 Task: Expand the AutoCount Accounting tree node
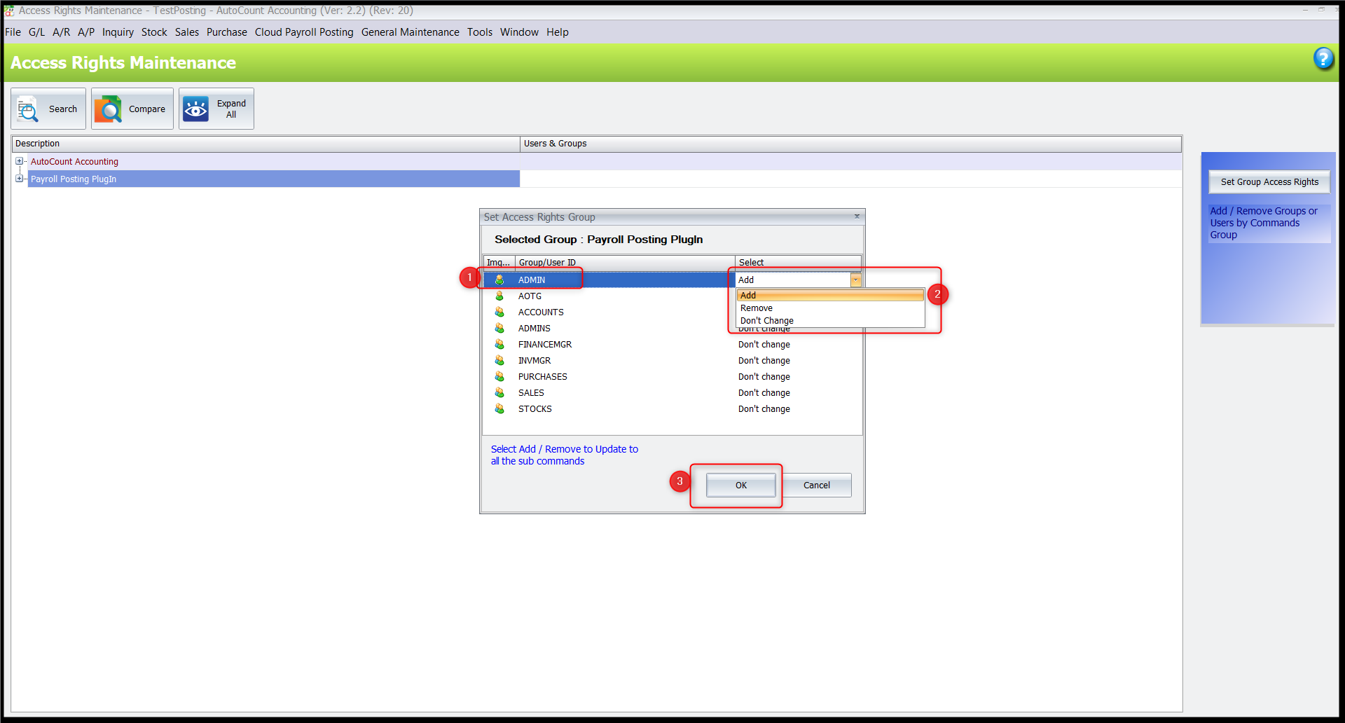19,161
